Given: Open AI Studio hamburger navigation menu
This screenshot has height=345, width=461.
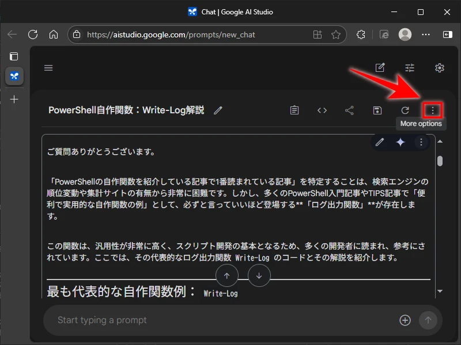Looking at the screenshot, I should click(48, 68).
